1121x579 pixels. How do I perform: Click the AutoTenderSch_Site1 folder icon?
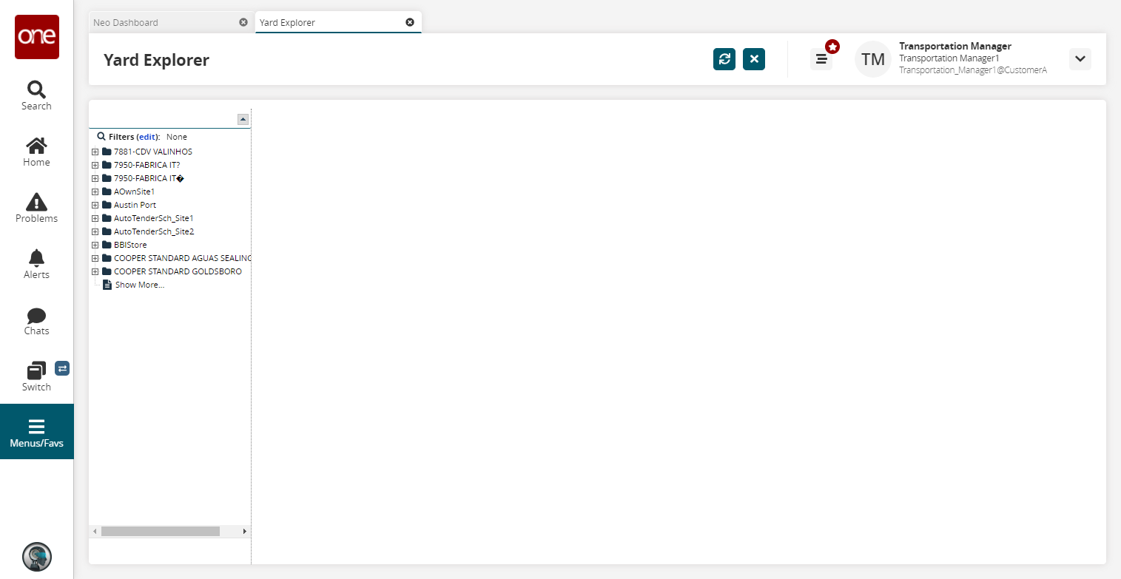(107, 218)
